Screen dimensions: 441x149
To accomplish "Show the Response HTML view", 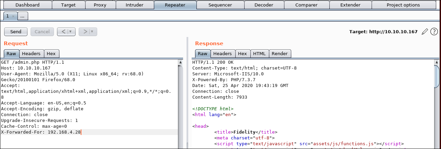I will click(x=259, y=53).
